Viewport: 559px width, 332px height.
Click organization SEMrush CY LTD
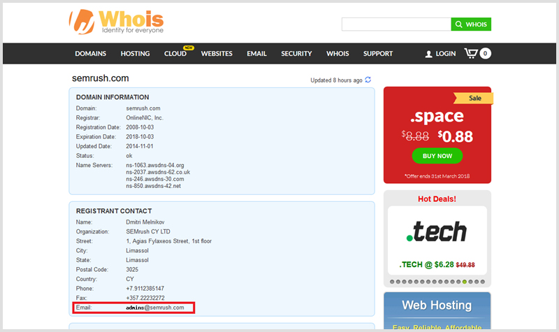[x=148, y=231]
